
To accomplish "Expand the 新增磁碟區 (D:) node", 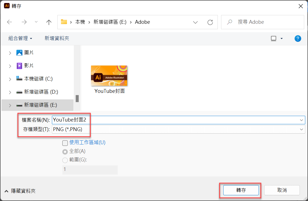I will [10, 92].
